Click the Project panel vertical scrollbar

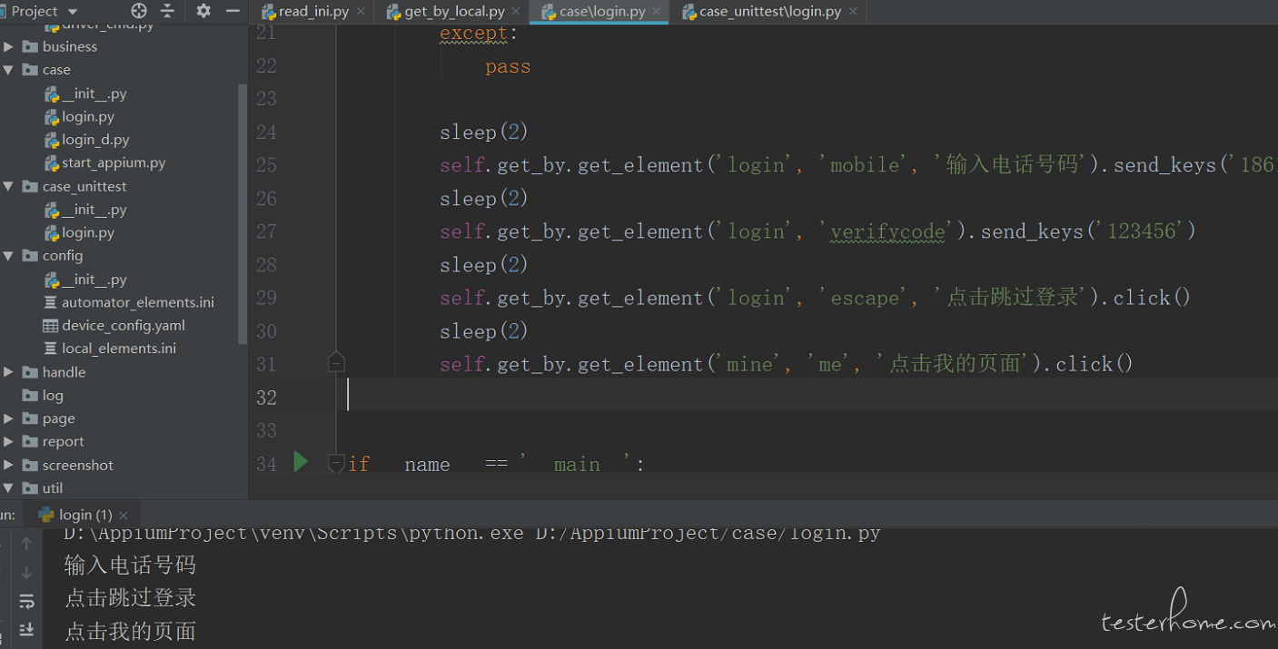243,214
